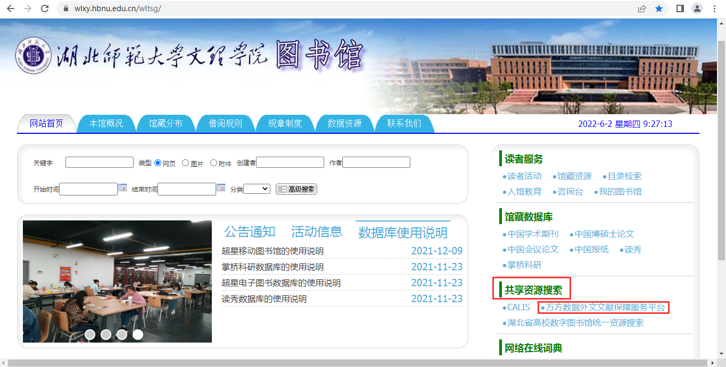Screen dimensions: 726x367
Task: Expand the 分类 dropdown
Action: click(x=257, y=189)
